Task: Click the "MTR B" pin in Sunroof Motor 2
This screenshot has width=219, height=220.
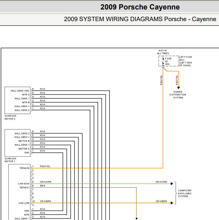Action: [x=26, y=102]
